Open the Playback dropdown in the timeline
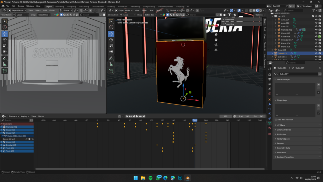 [13, 116]
